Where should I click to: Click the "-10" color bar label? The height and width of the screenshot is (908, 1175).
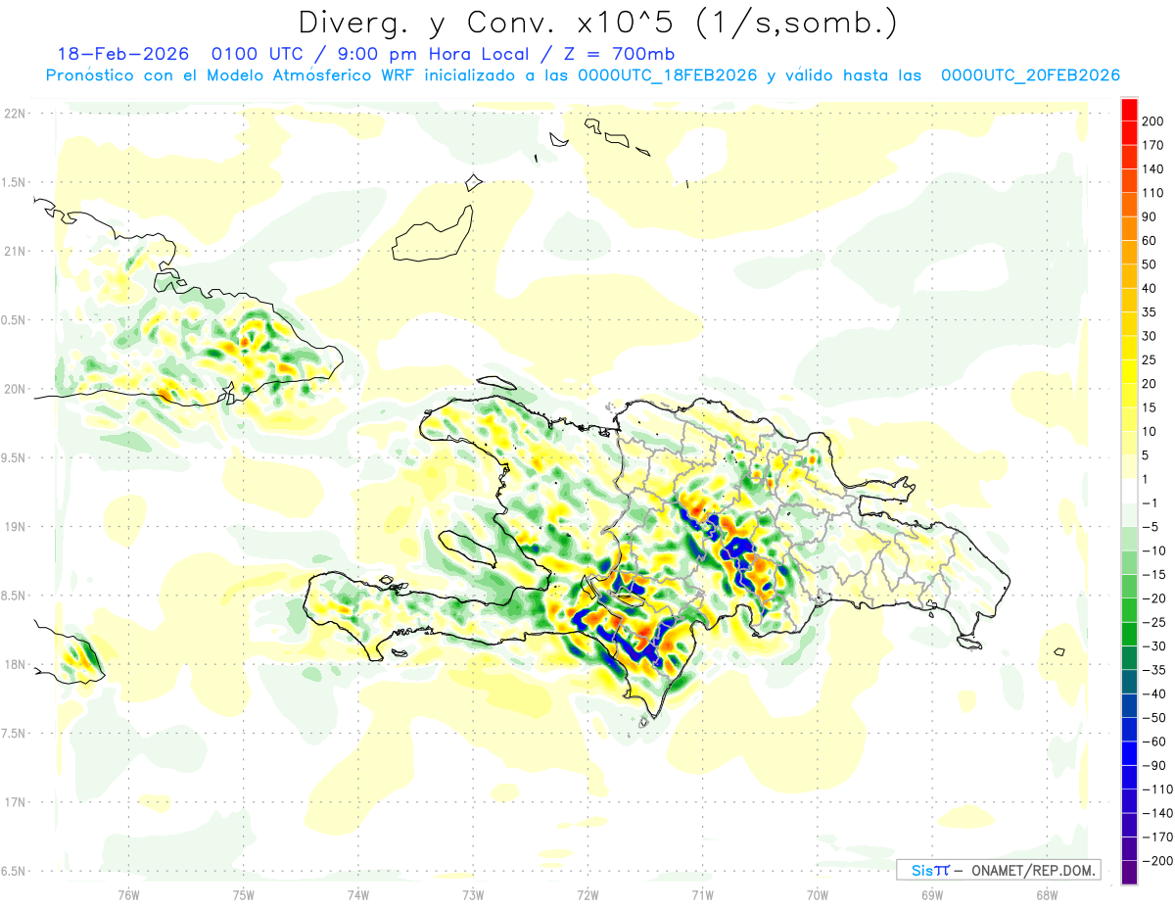coord(1156,550)
